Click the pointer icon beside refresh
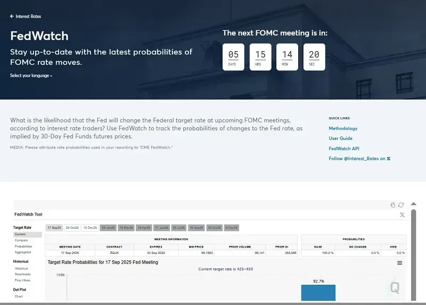 click(393, 204)
